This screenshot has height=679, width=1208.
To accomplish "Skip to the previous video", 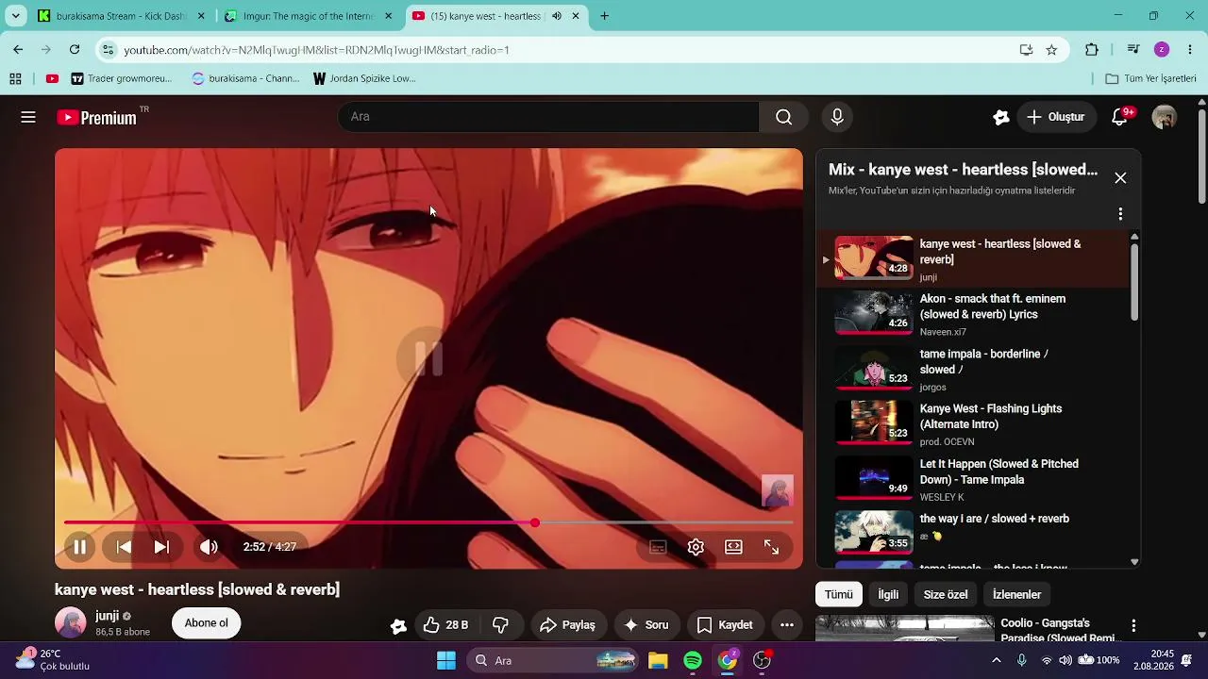I will click(124, 547).
